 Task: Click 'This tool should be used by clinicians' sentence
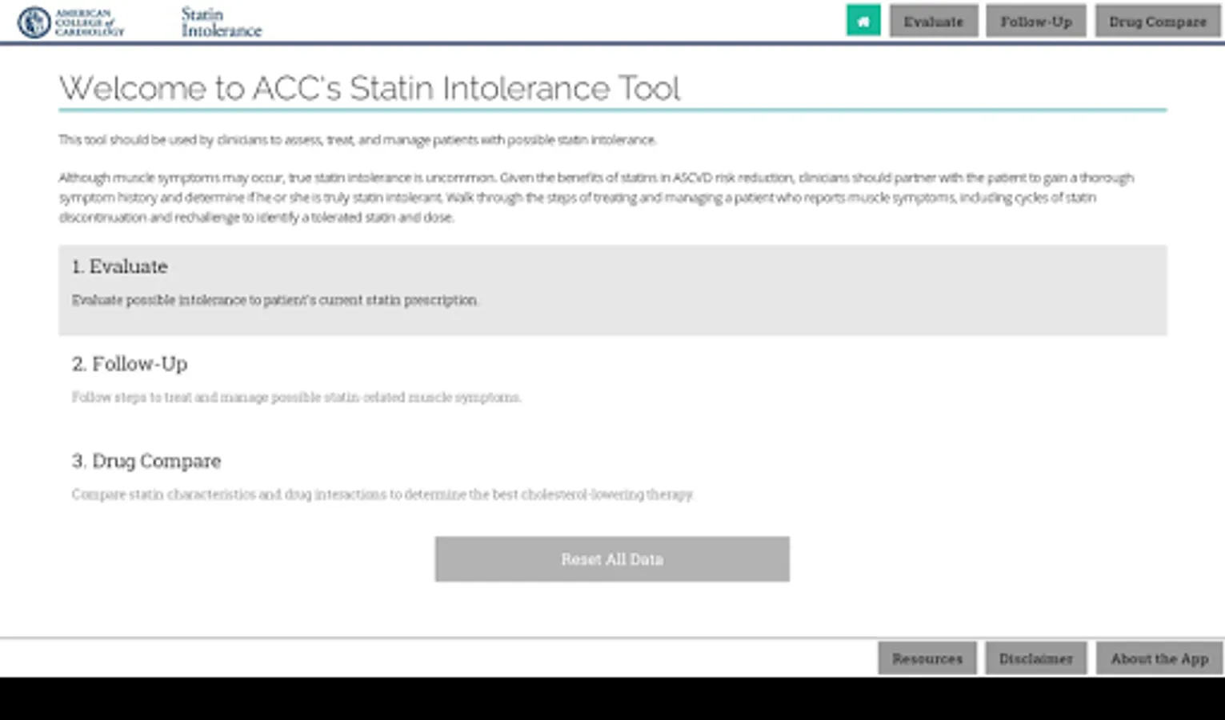(358, 140)
